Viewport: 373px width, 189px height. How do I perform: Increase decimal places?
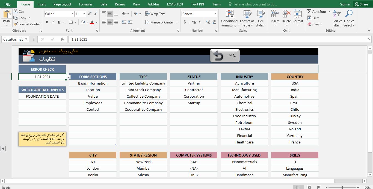pyautogui.click(x=208, y=22)
